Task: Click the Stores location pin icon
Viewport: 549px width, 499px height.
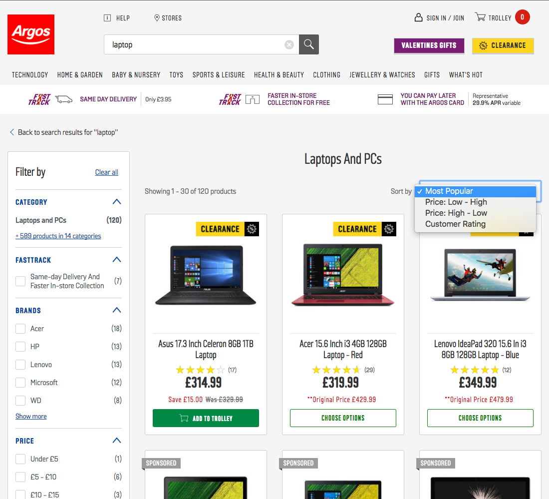Action: 157,18
